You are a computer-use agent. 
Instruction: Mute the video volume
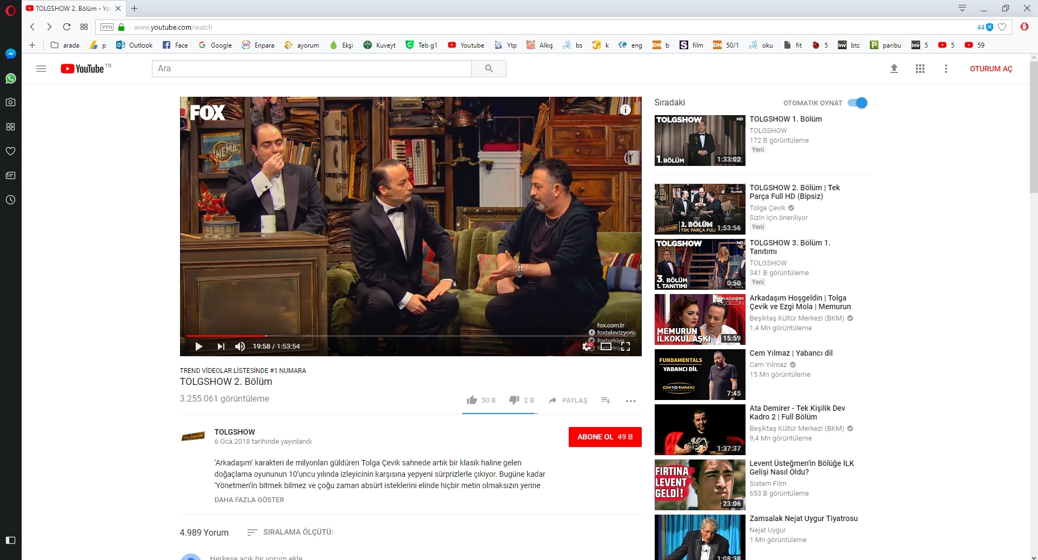click(x=240, y=346)
